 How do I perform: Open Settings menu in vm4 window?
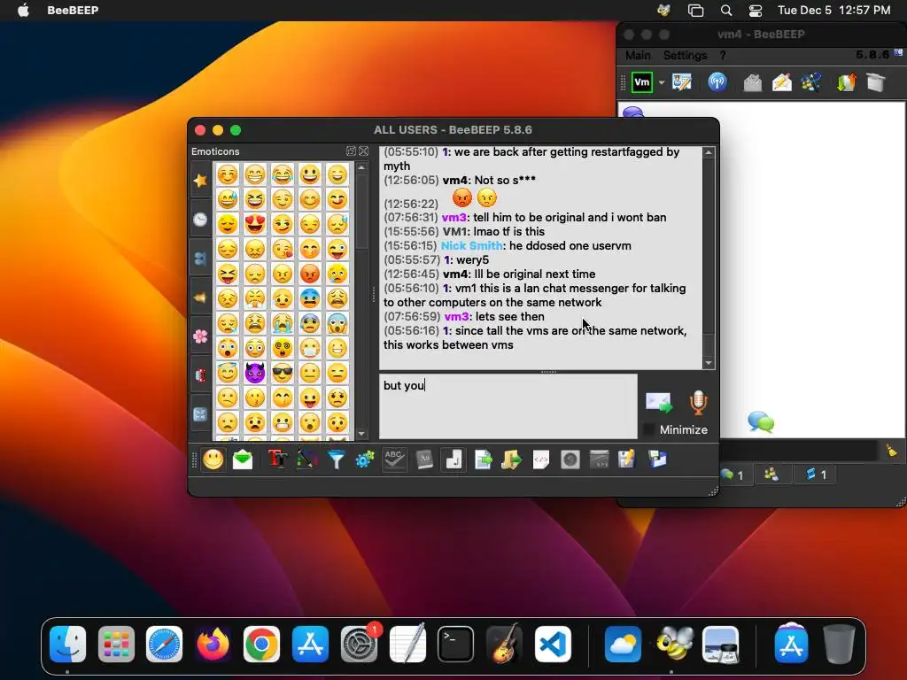[x=685, y=56]
